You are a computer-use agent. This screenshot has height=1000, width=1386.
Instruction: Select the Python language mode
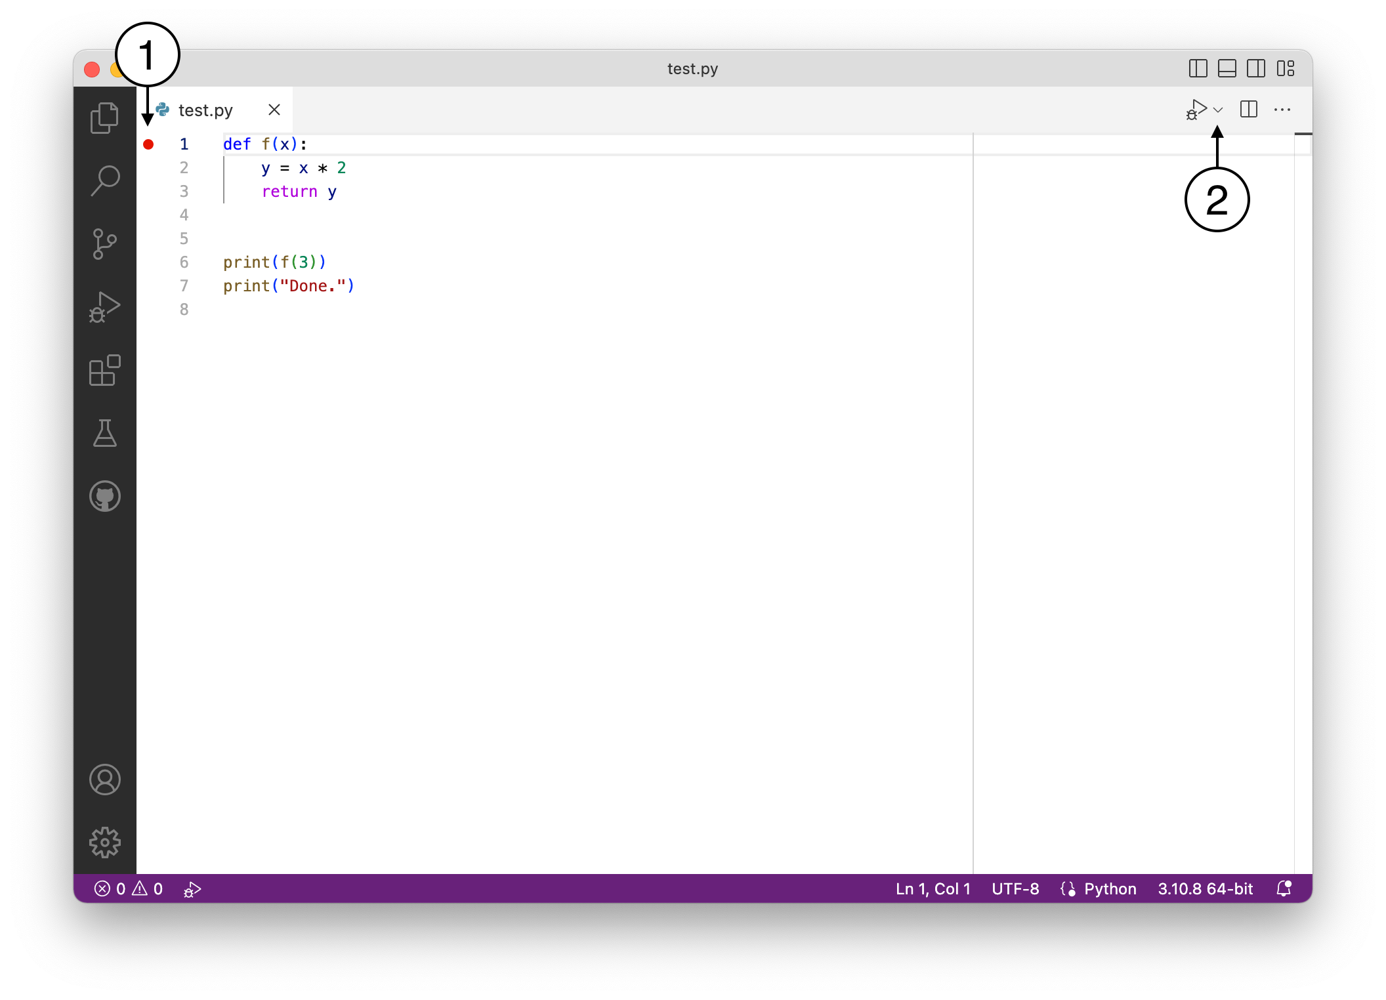coord(1110,888)
